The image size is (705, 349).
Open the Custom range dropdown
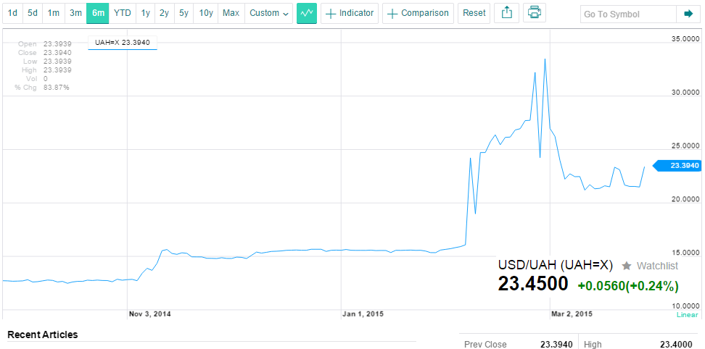[x=269, y=13]
